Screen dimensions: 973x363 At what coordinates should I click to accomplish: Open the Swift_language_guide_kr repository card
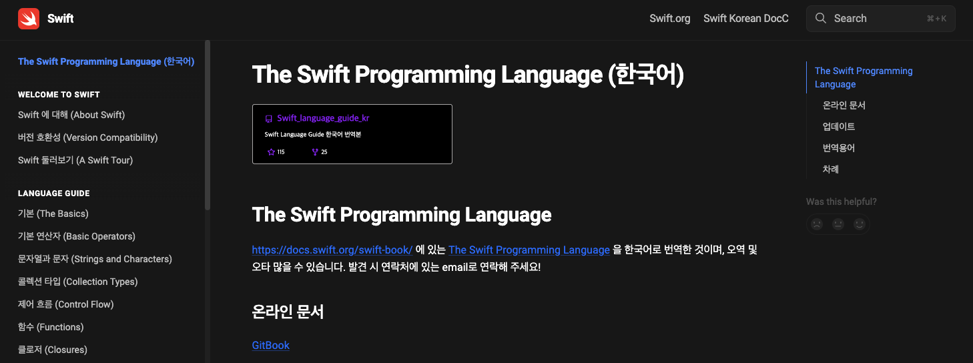click(352, 134)
